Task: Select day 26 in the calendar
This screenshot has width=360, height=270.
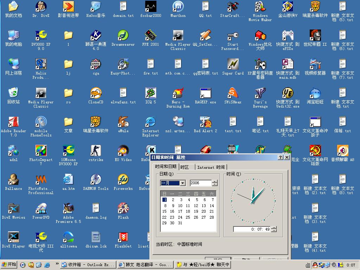Action: coord(196,217)
